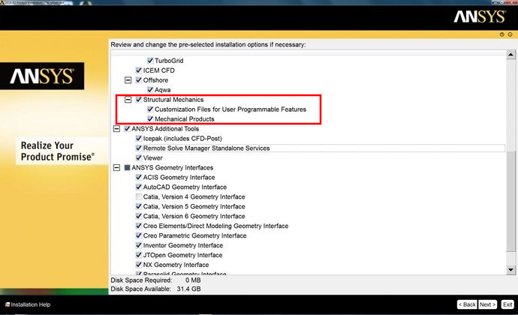This screenshot has width=518, height=315.
Task: Select the Mechanical Products row text
Action: (x=185, y=118)
